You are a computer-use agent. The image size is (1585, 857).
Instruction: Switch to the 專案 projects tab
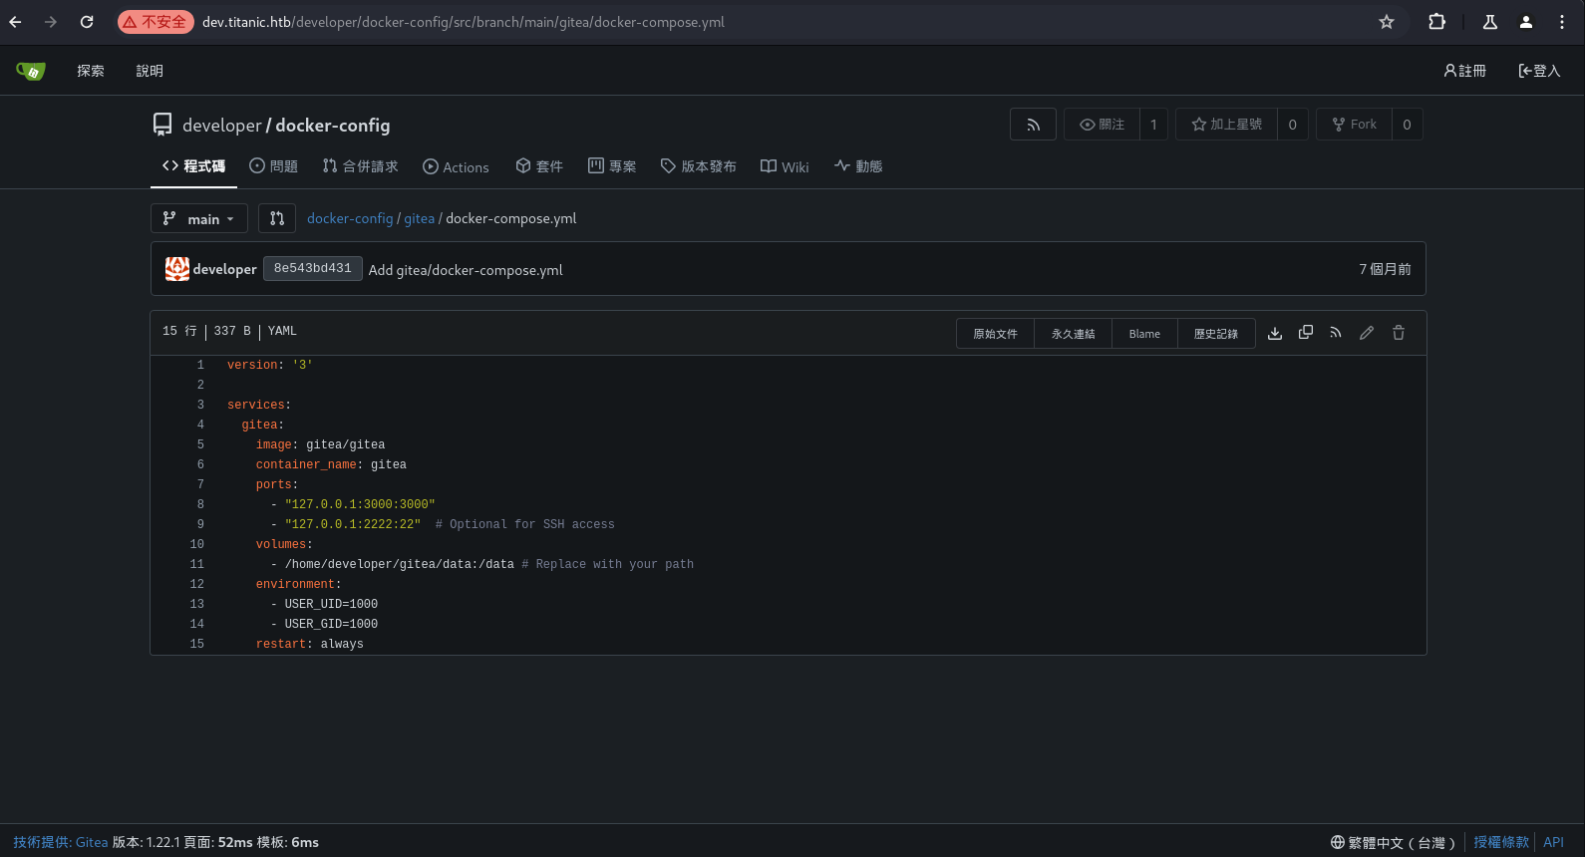(x=612, y=166)
